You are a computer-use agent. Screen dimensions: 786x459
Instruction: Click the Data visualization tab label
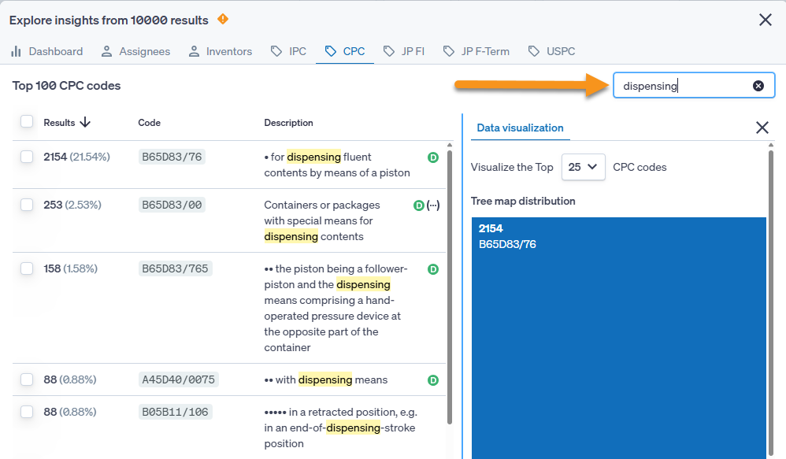click(x=520, y=128)
